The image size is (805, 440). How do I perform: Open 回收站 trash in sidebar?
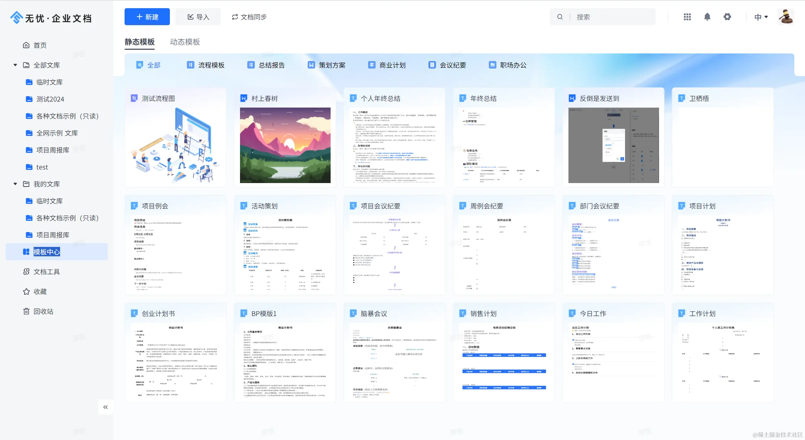[x=43, y=311]
